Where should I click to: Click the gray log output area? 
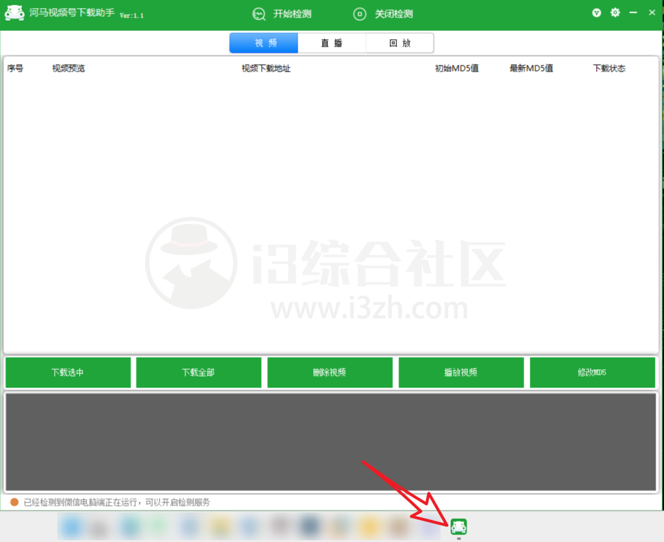click(331, 442)
